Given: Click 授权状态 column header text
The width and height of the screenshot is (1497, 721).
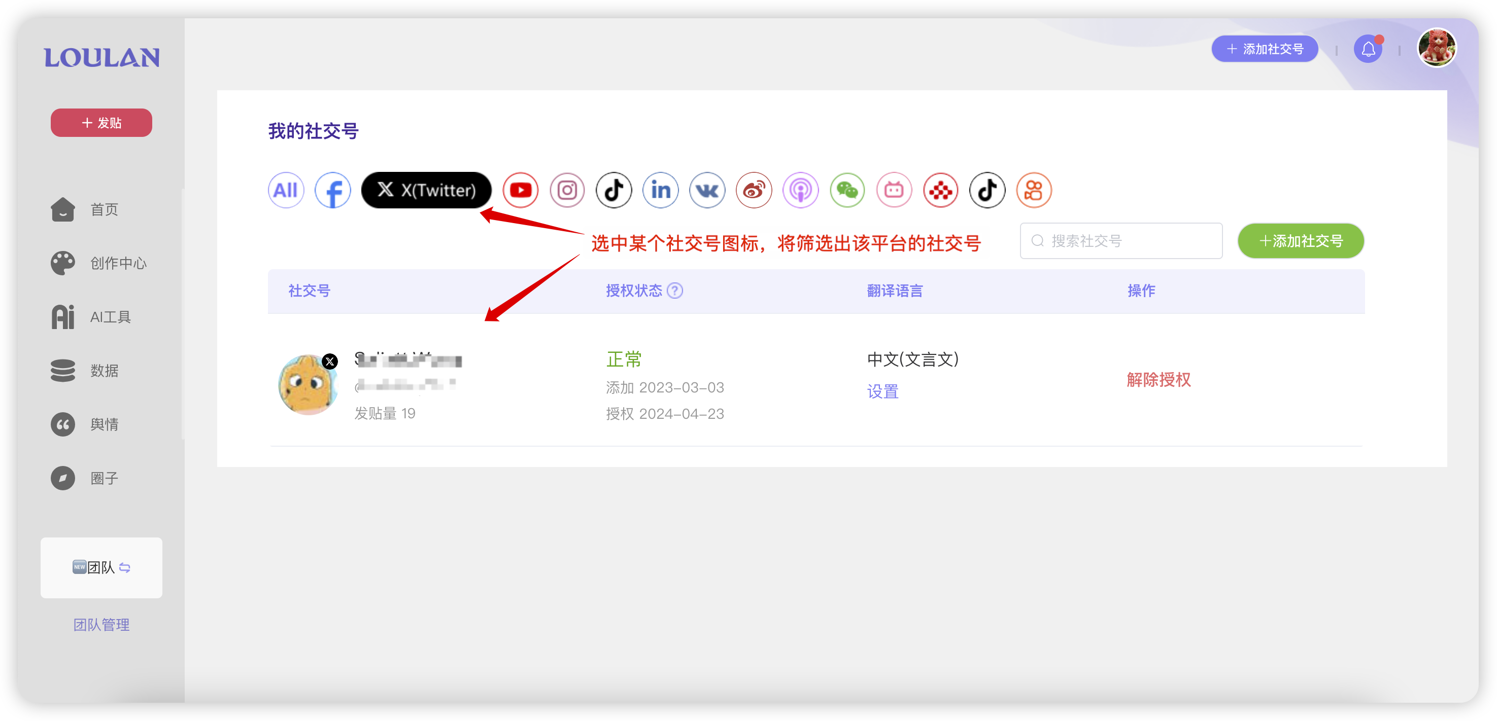Looking at the screenshot, I should point(634,290).
